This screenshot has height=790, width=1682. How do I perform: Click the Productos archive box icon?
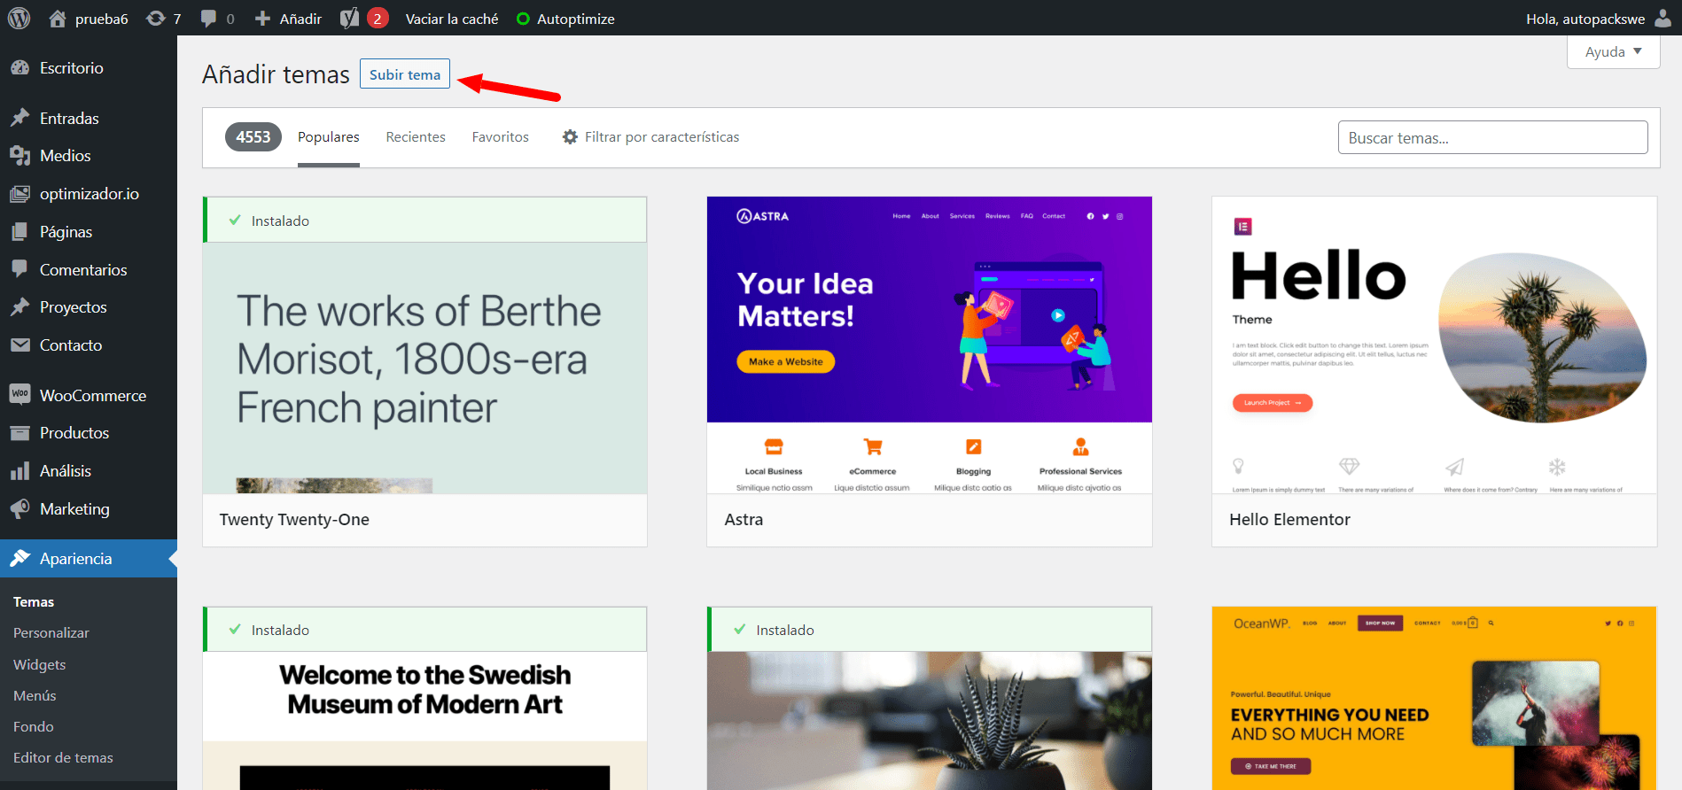pos(19,432)
